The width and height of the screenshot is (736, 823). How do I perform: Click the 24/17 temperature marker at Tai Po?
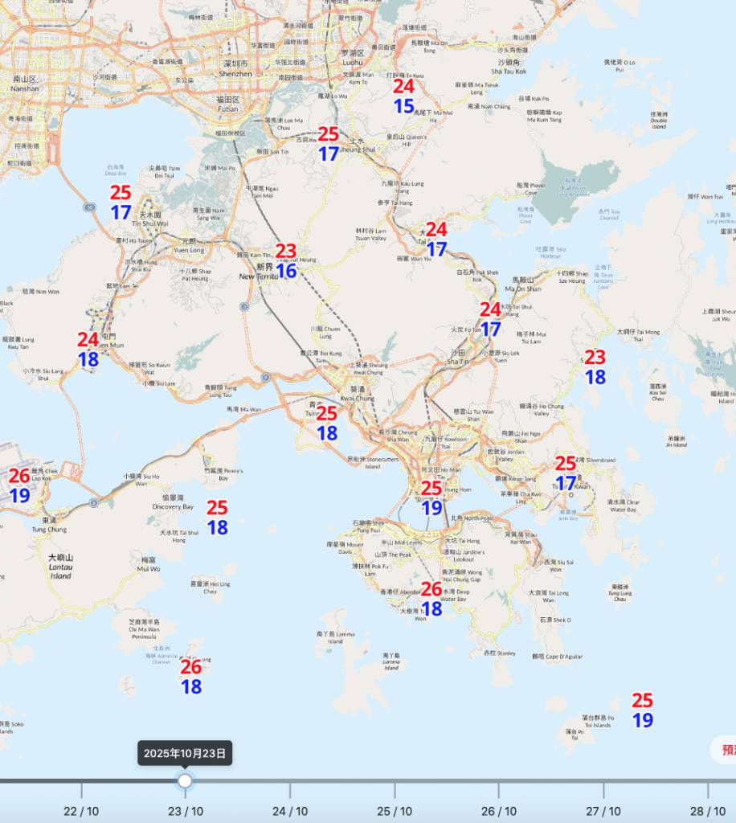tap(436, 240)
